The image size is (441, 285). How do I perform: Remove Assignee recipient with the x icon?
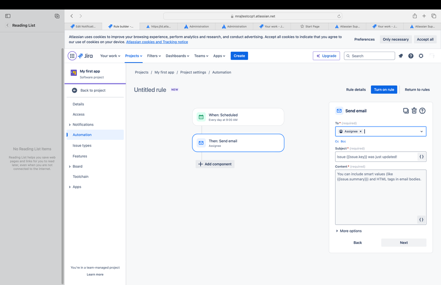(x=361, y=131)
